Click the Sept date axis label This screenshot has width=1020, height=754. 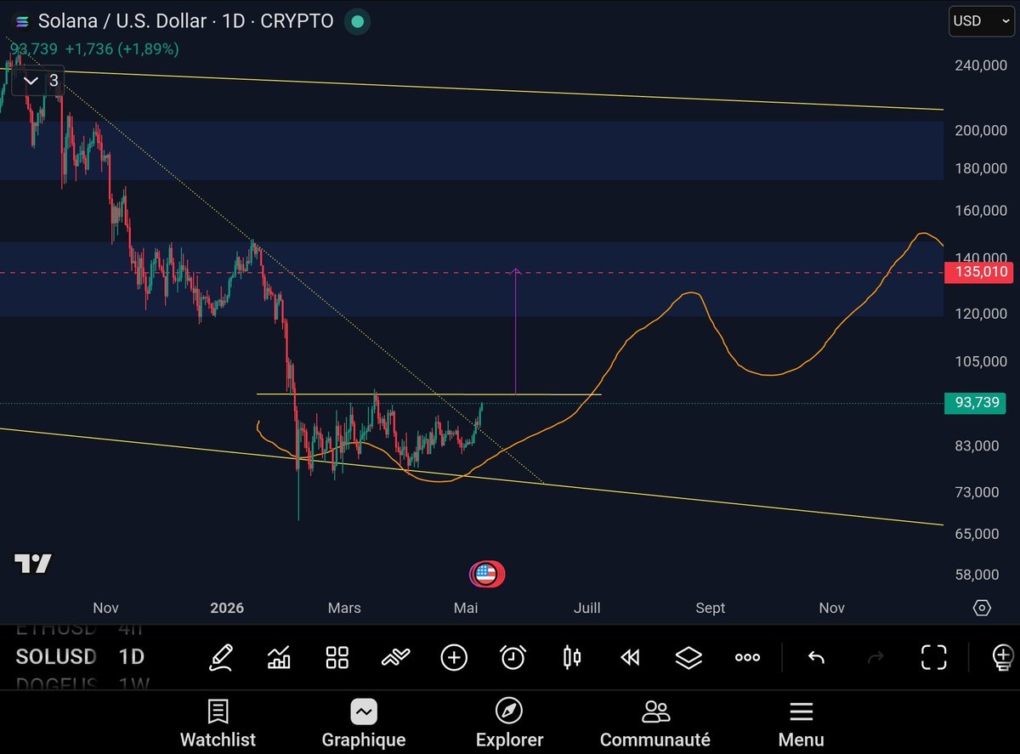(711, 608)
